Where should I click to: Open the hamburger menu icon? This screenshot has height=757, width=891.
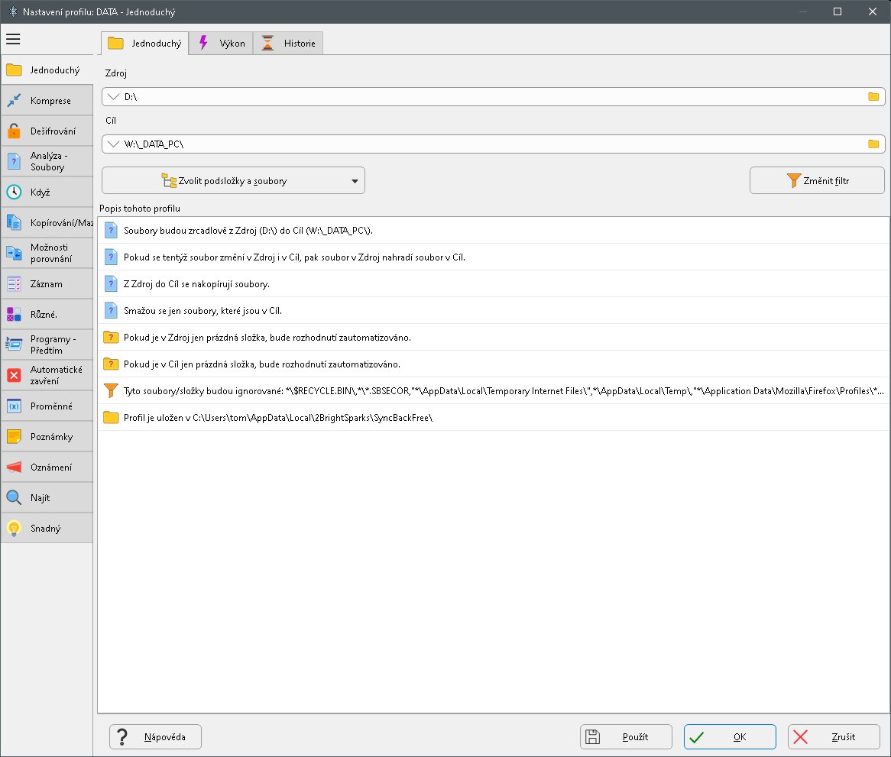(13, 39)
